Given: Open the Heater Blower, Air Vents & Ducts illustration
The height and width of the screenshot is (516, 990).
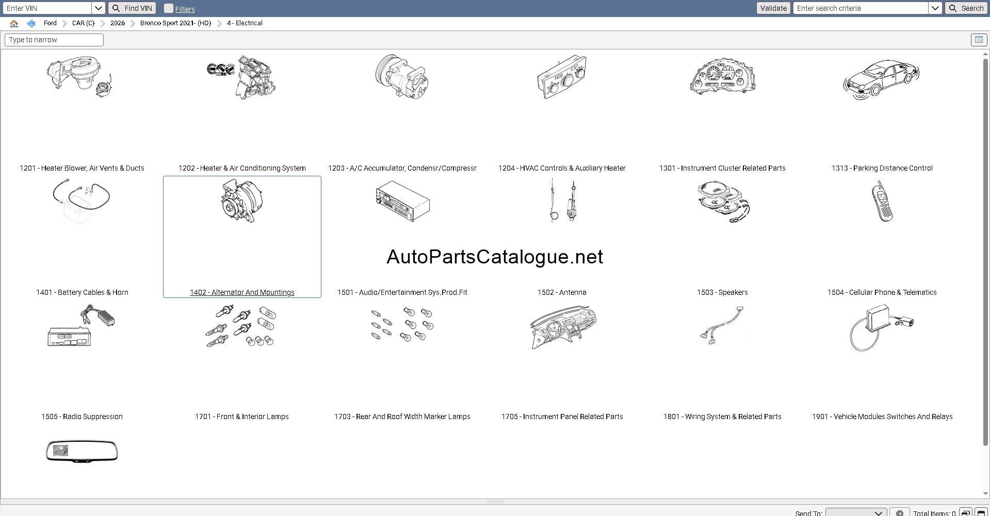Looking at the screenshot, I should tap(79, 77).
